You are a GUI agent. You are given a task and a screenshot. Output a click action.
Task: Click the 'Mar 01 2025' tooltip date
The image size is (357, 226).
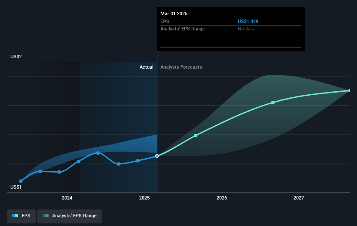click(x=174, y=13)
